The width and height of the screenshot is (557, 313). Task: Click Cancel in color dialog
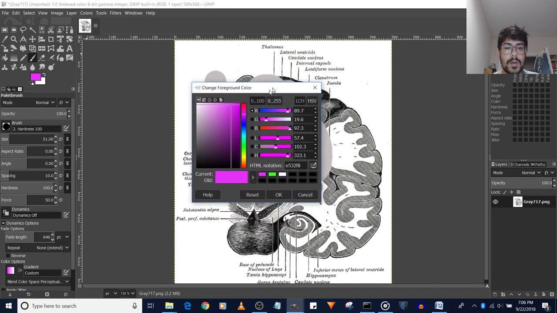(x=305, y=195)
